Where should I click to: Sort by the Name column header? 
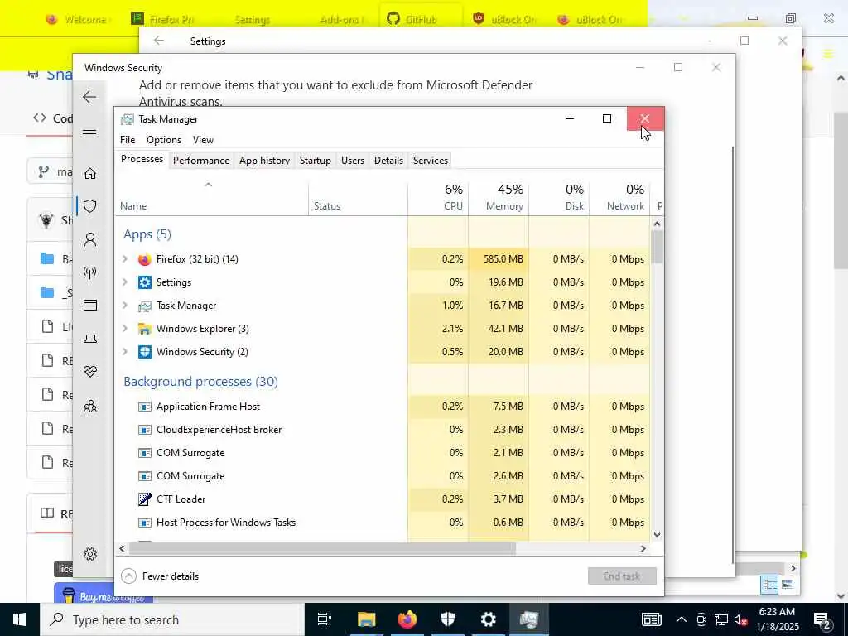pyautogui.click(x=211, y=197)
